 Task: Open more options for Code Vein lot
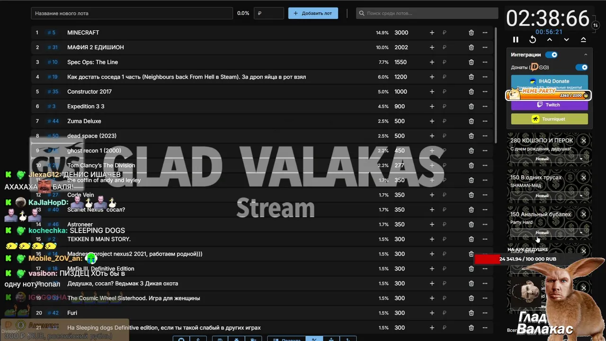click(x=485, y=195)
